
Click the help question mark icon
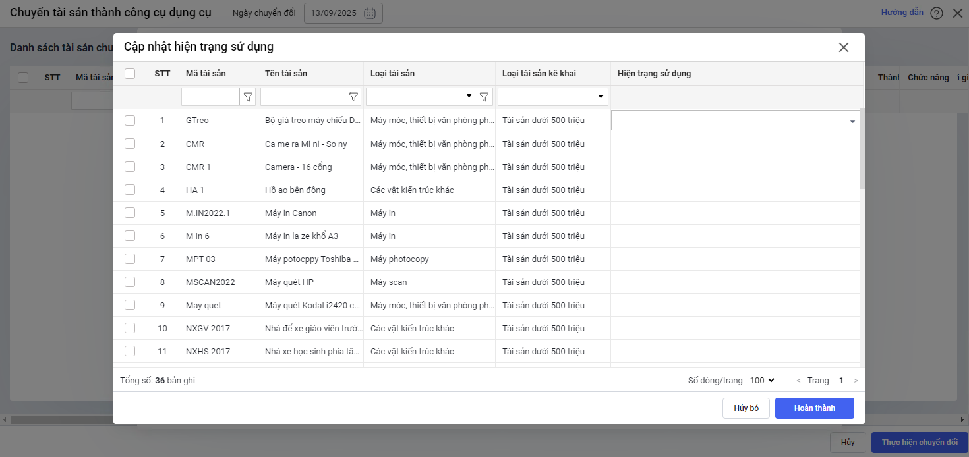(x=937, y=13)
